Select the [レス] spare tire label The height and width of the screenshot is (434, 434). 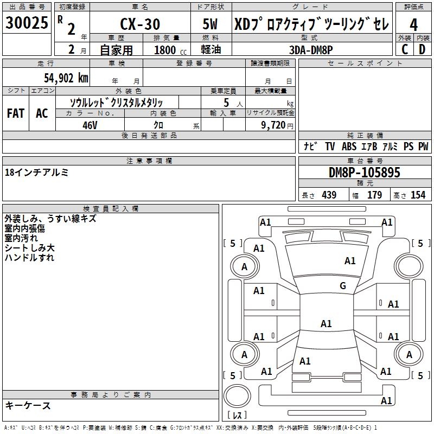(237, 415)
